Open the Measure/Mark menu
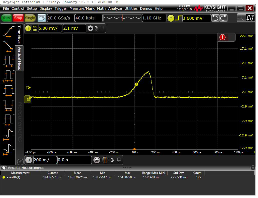258x198 pixels. (x=82, y=8)
